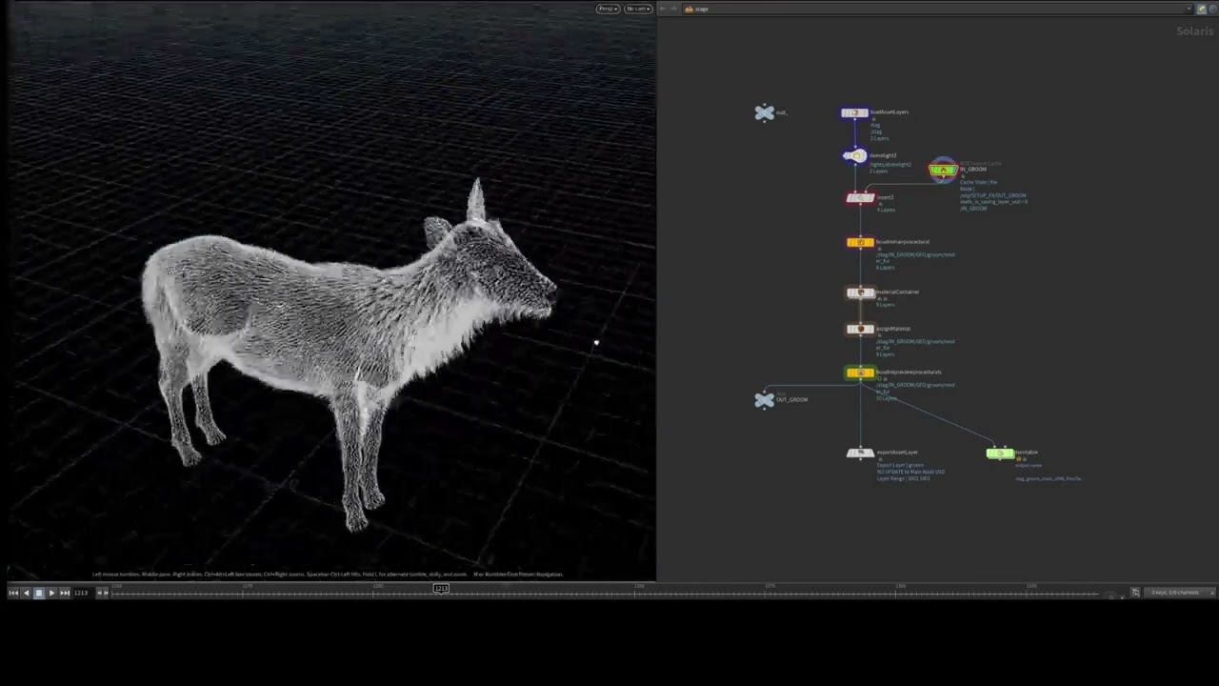The height and width of the screenshot is (686, 1219).
Task: Play the timeline forward
Action: [x=51, y=593]
